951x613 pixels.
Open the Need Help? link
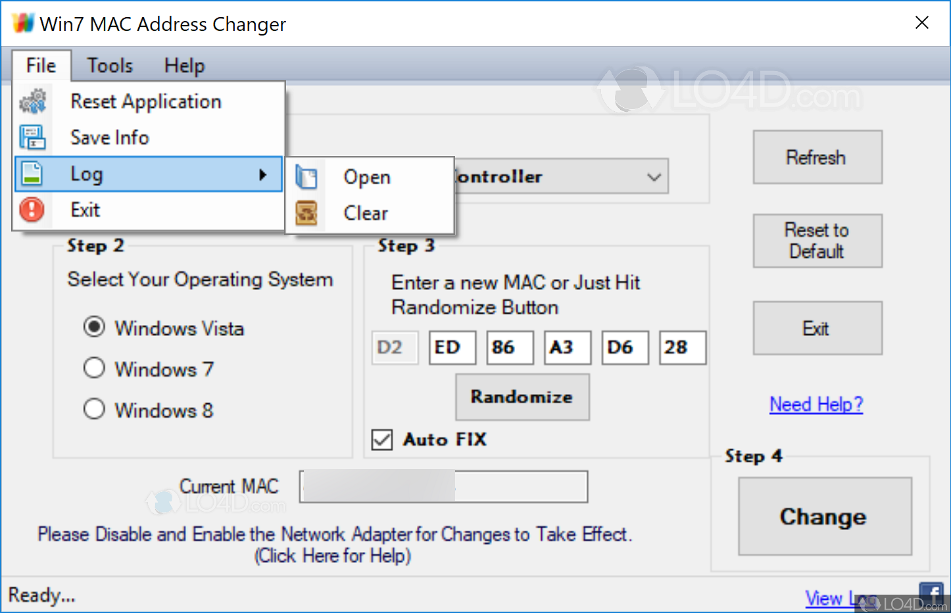[816, 404]
